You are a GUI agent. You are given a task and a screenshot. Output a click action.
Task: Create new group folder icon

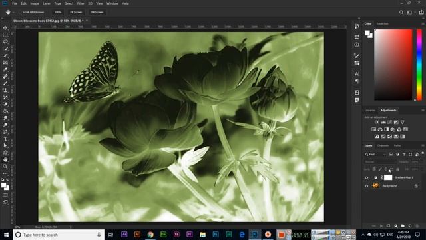[x=403, y=226]
